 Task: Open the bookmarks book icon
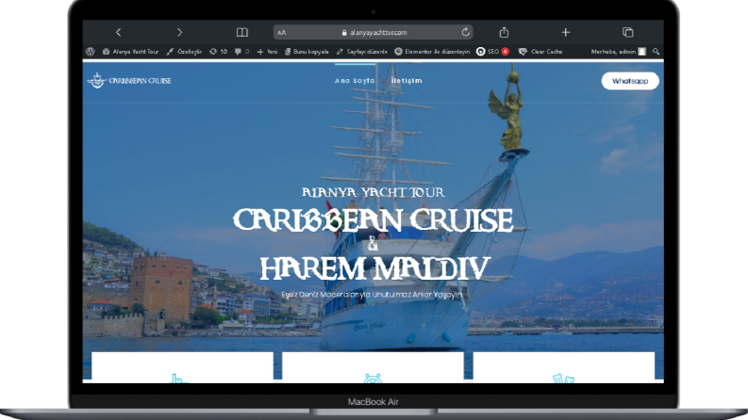[x=242, y=32]
